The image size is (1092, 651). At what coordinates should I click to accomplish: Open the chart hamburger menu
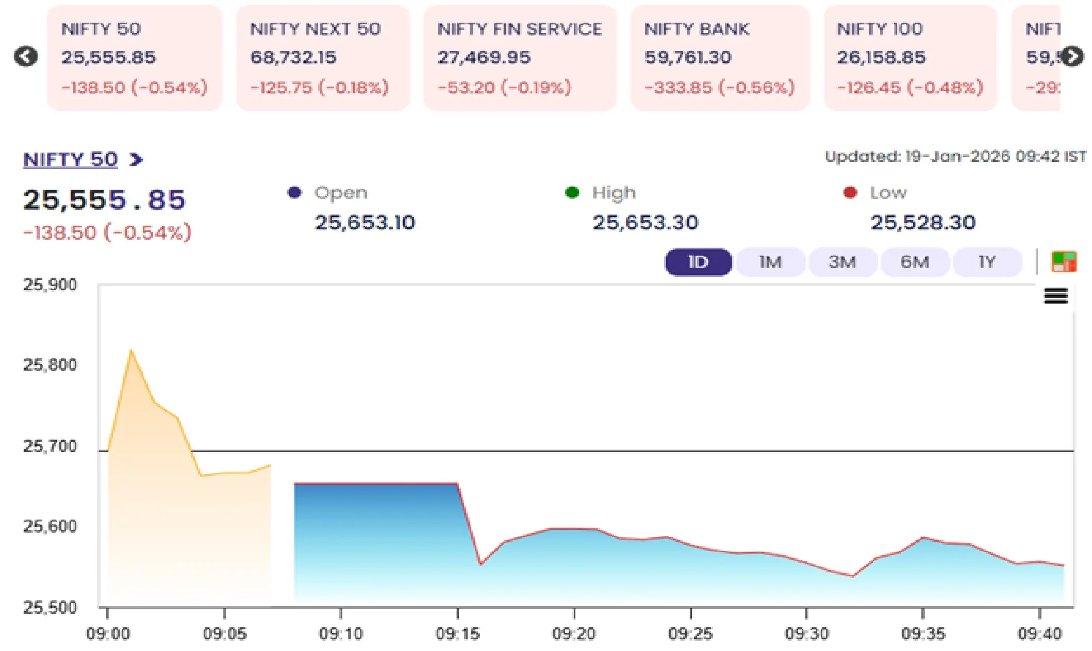tap(1055, 296)
